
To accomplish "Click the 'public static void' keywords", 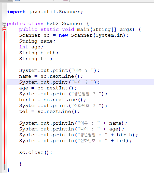I will click(x=47, y=30).
